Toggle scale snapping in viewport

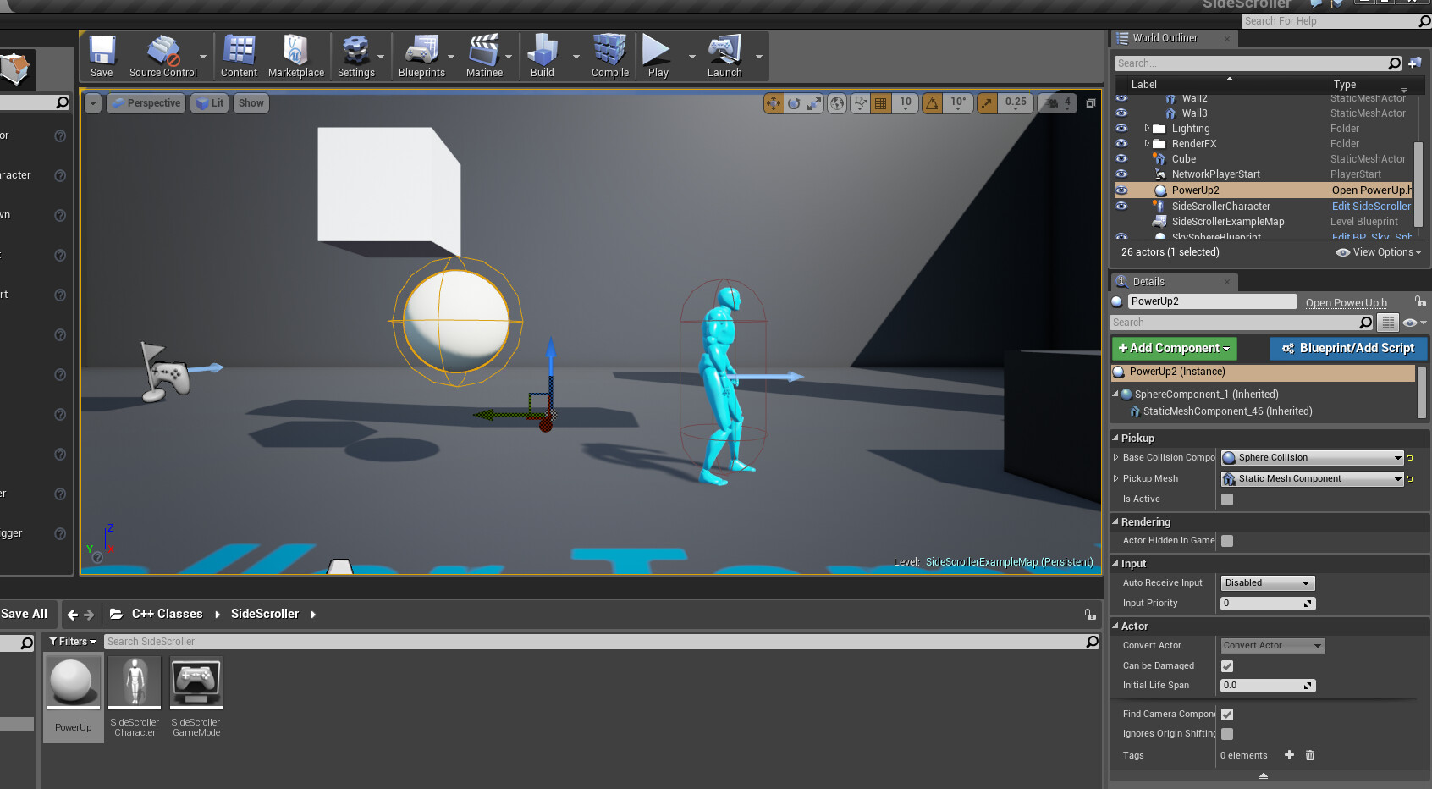987,103
